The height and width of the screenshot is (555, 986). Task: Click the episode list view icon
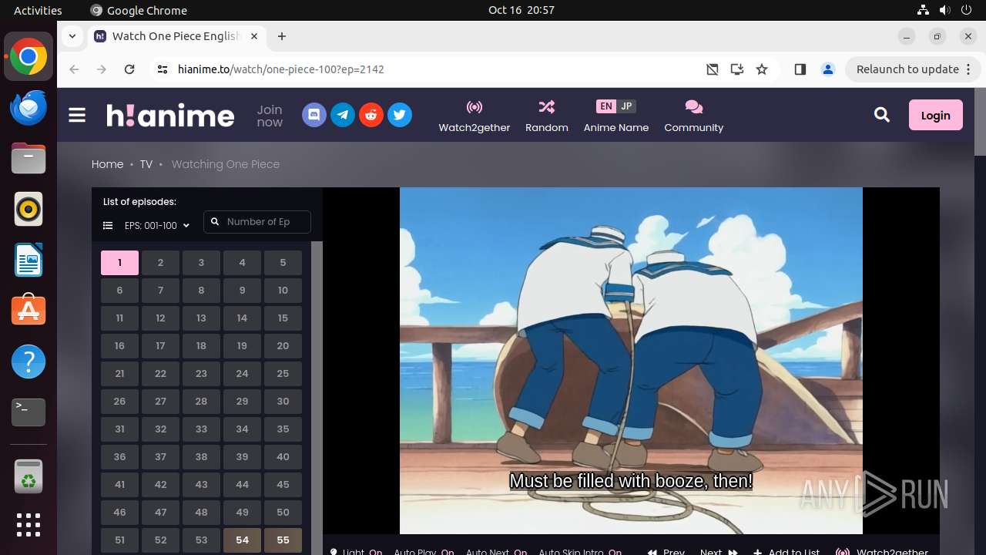(108, 226)
